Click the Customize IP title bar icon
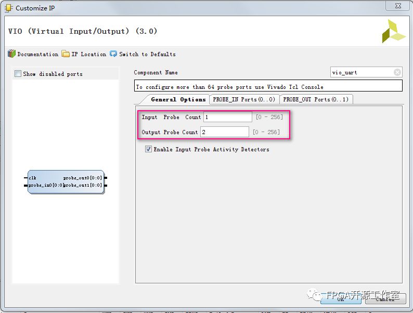The image size is (413, 313). 9,8
